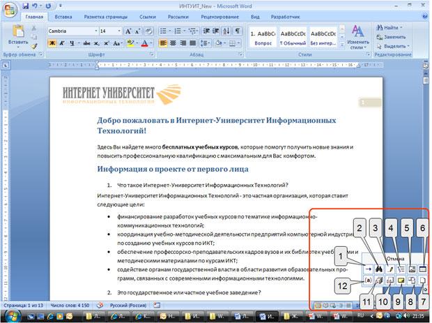Clear formatting with the eraser icon
The width and height of the screenshot is (432, 323).
[x=149, y=31]
